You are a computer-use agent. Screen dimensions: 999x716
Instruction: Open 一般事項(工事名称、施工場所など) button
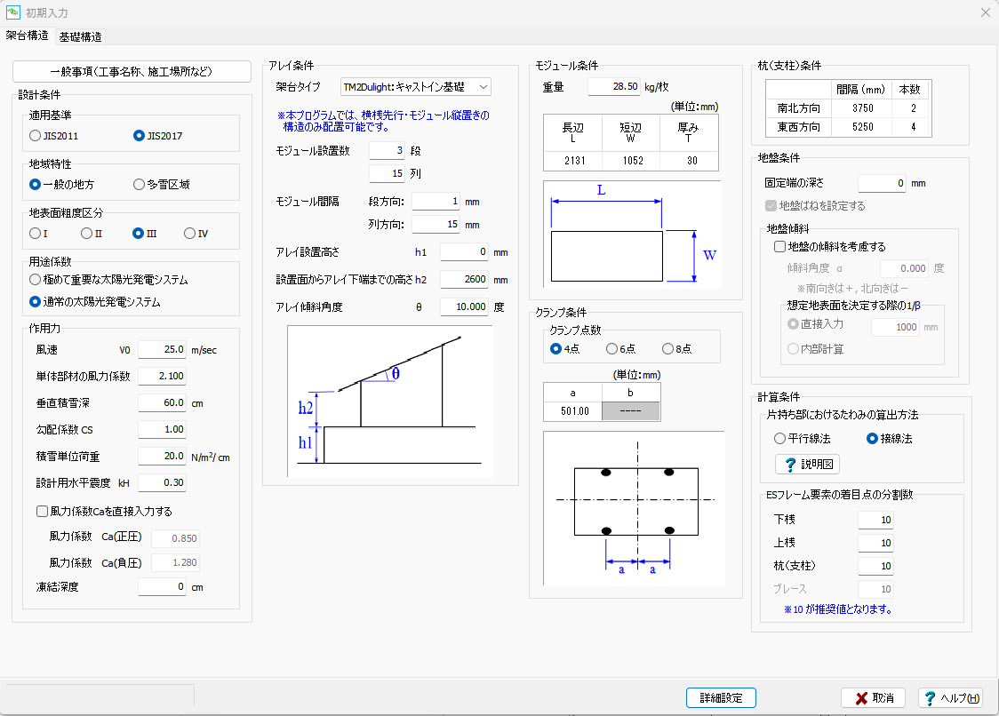click(x=132, y=71)
